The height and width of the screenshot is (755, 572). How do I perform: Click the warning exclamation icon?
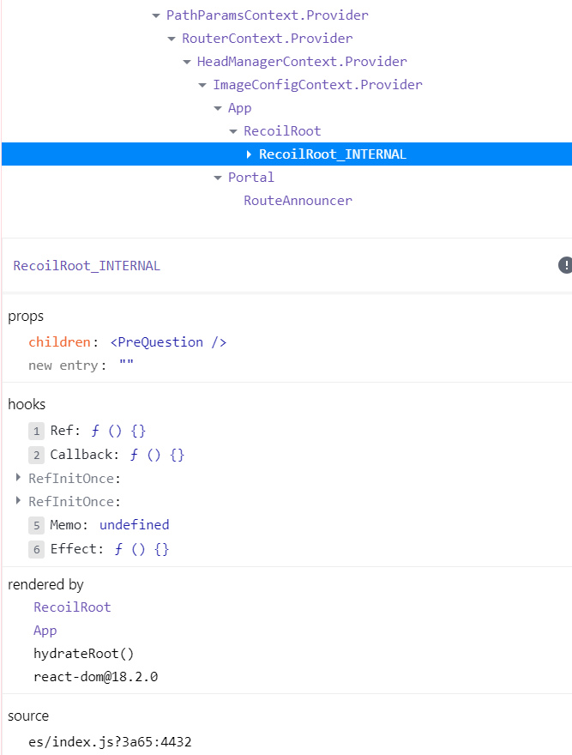click(x=565, y=265)
